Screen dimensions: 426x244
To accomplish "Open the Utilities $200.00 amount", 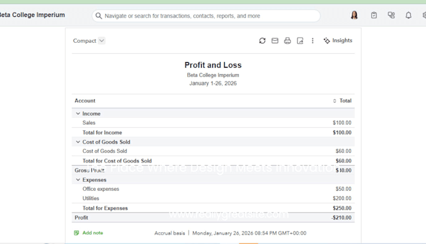I will (342, 198).
